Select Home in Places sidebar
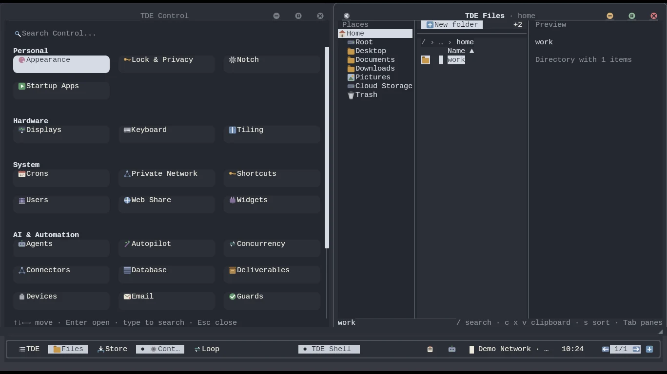Screen dimensions: 667x374 pos(375,34)
